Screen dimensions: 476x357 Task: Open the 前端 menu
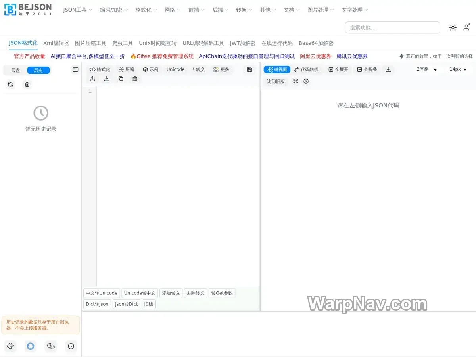(196, 10)
